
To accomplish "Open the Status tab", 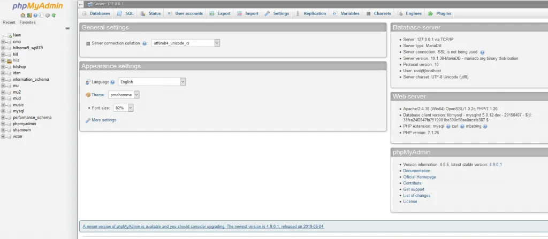I will click(150, 13).
